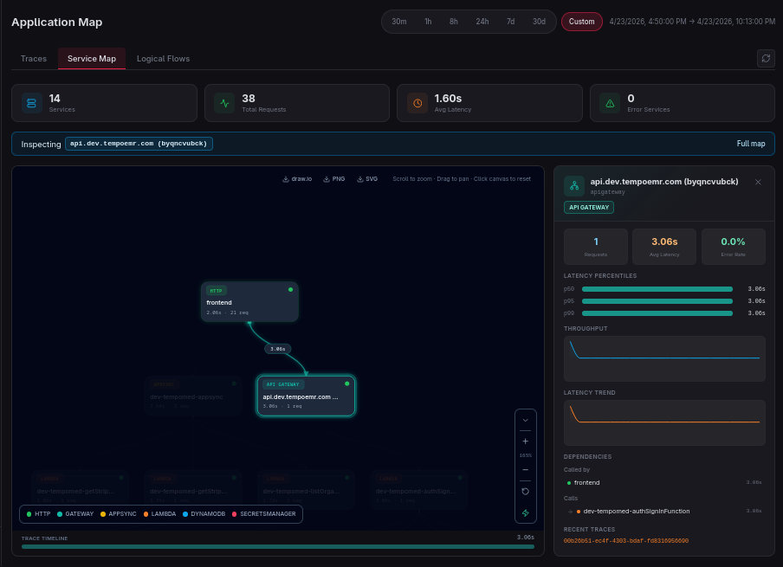Click the API GATEWAY badge in panel
Screen dimensions: 783x567
point(589,207)
